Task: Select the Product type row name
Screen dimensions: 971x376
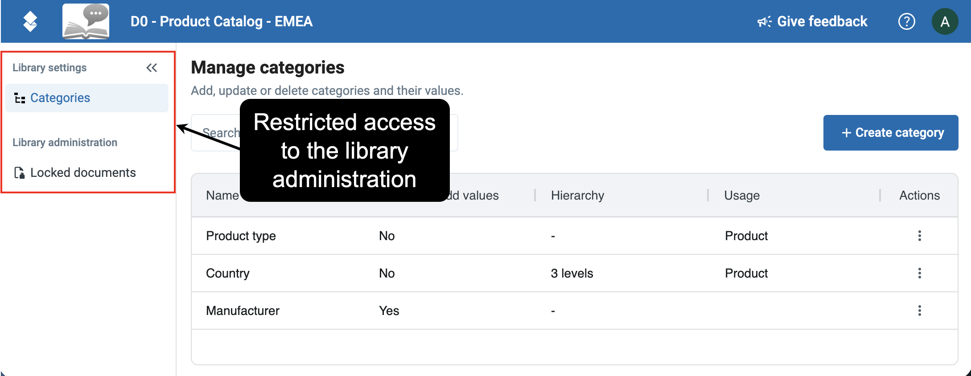Action: click(x=241, y=236)
